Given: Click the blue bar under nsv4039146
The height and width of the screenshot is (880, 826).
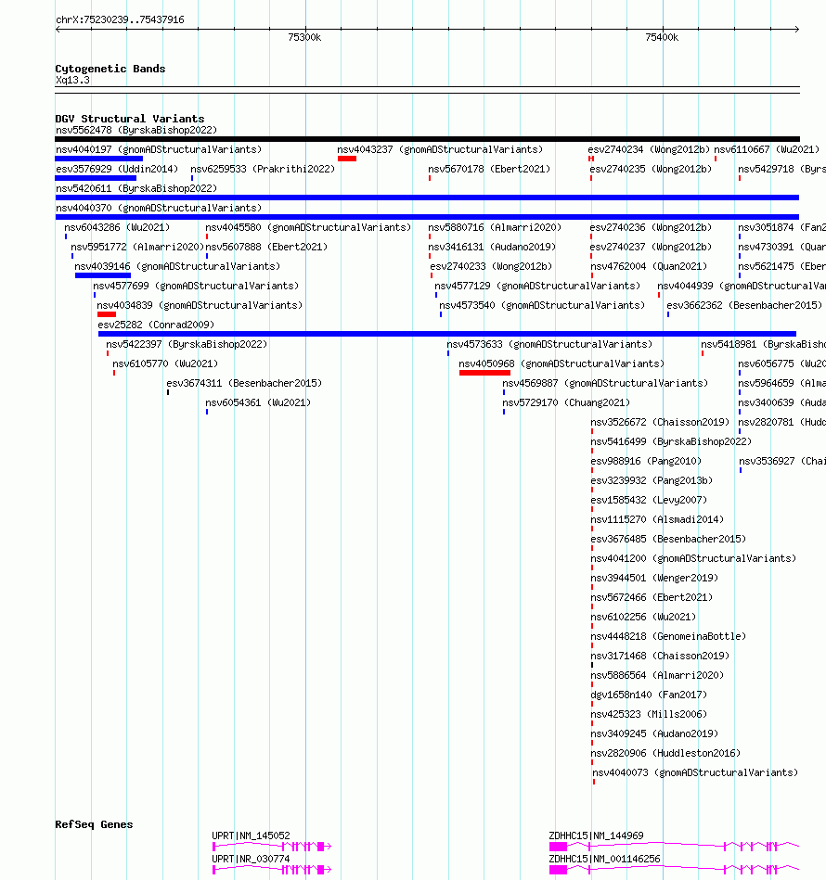Looking at the screenshot, I should [x=103, y=275].
